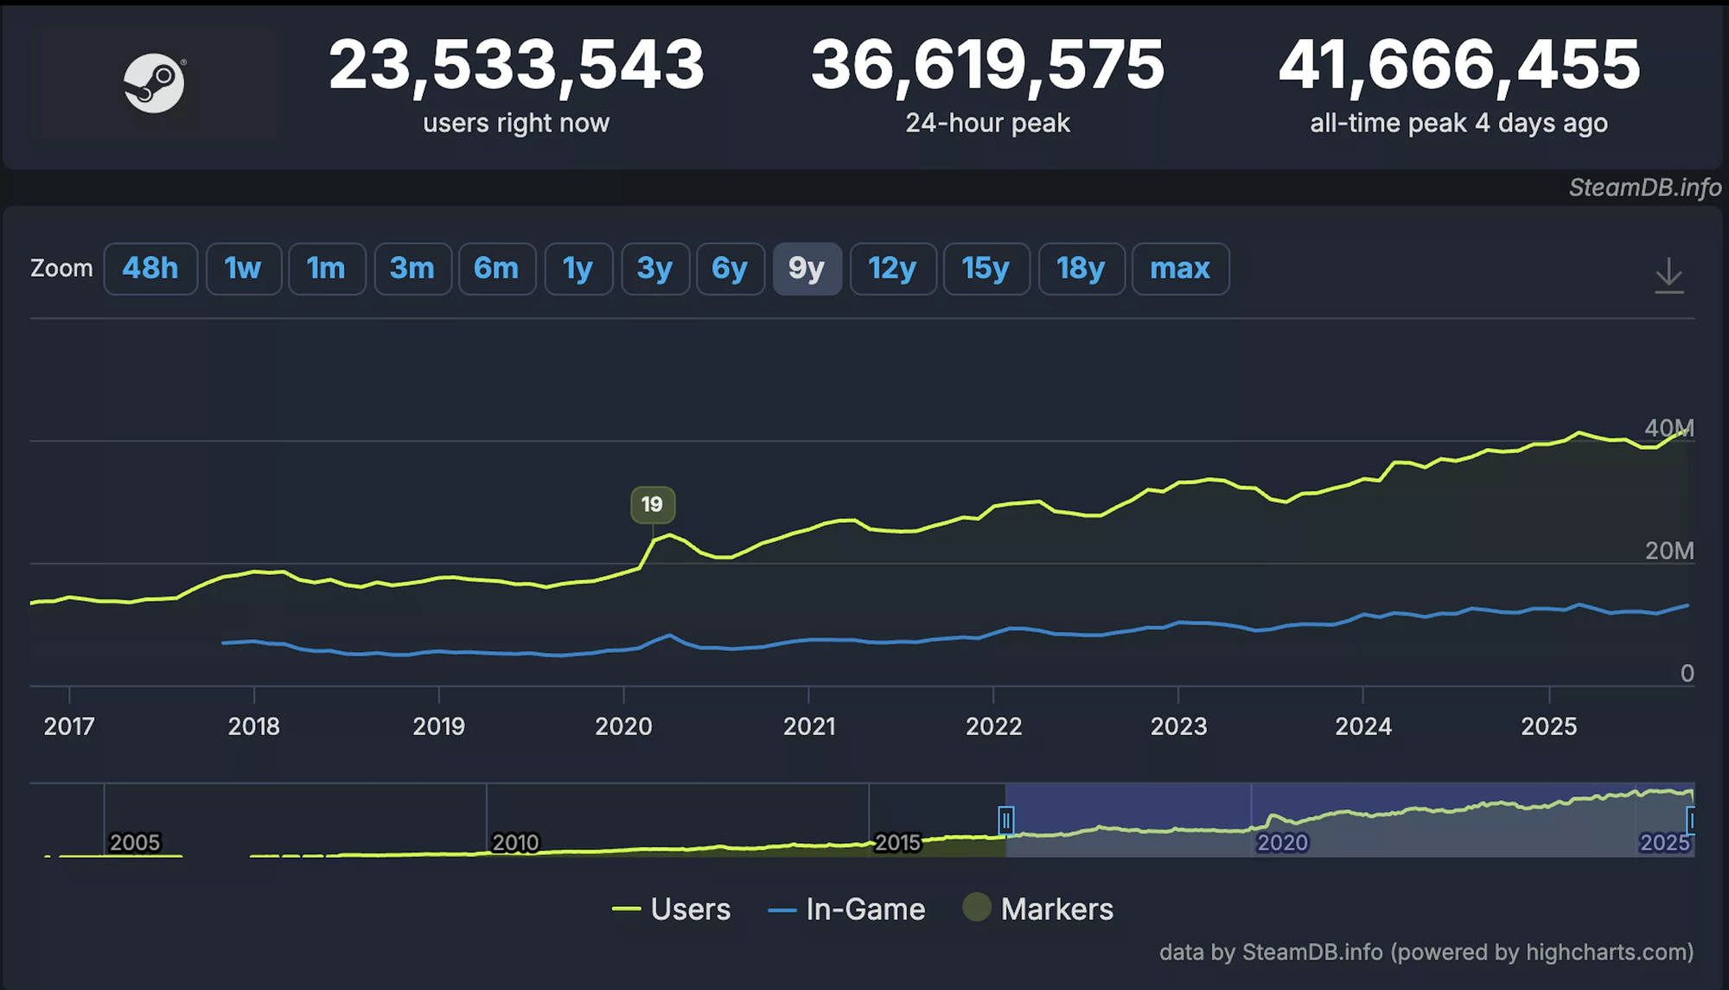1729x990 pixels.
Task: Set zoom range to 48h
Action: (x=150, y=269)
